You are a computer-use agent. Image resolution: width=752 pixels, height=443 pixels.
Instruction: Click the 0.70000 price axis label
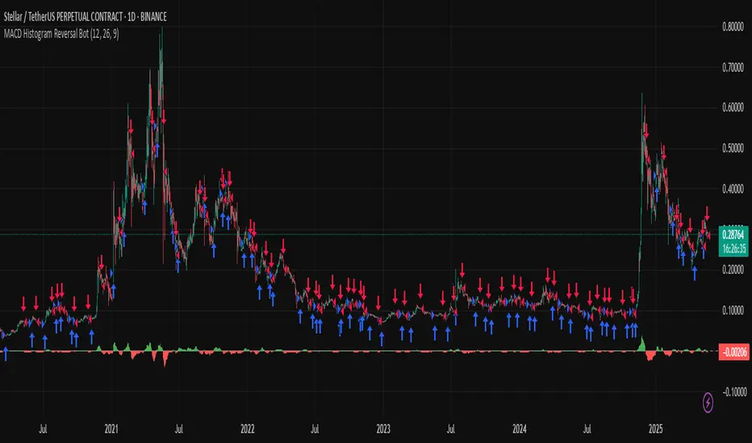pyautogui.click(x=733, y=68)
